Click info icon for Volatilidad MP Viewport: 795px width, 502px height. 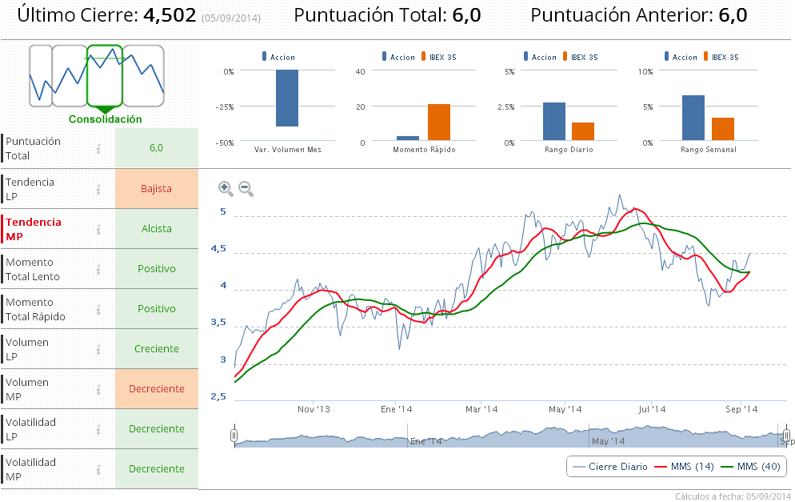[98, 469]
